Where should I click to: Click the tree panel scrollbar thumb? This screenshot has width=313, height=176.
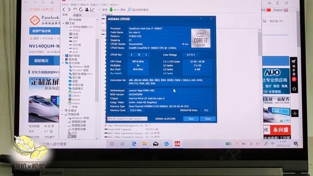click(97, 70)
